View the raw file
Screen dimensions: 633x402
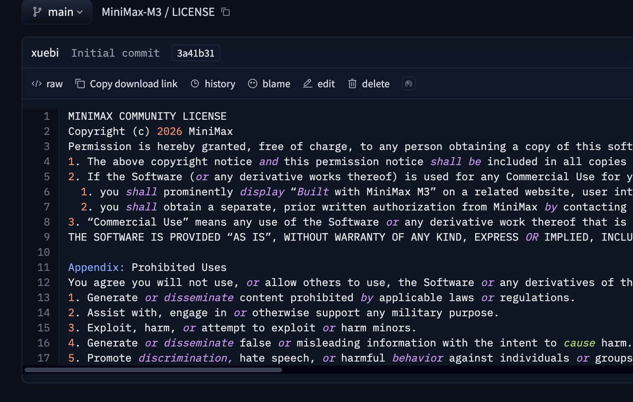tap(47, 84)
